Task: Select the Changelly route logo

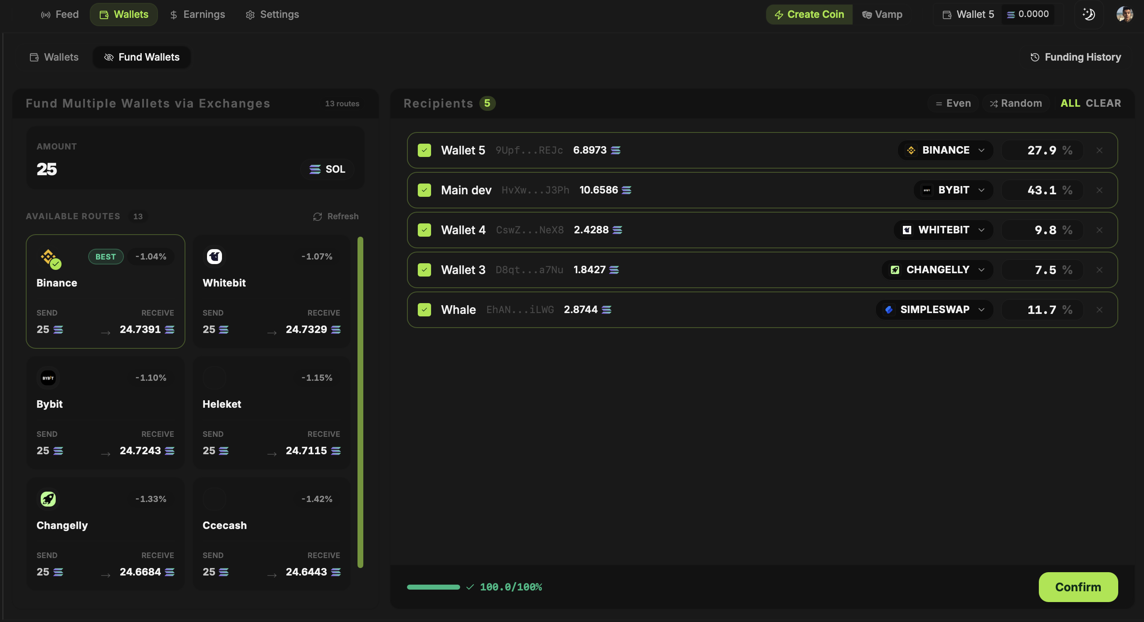Action: pyautogui.click(x=48, y=499)
